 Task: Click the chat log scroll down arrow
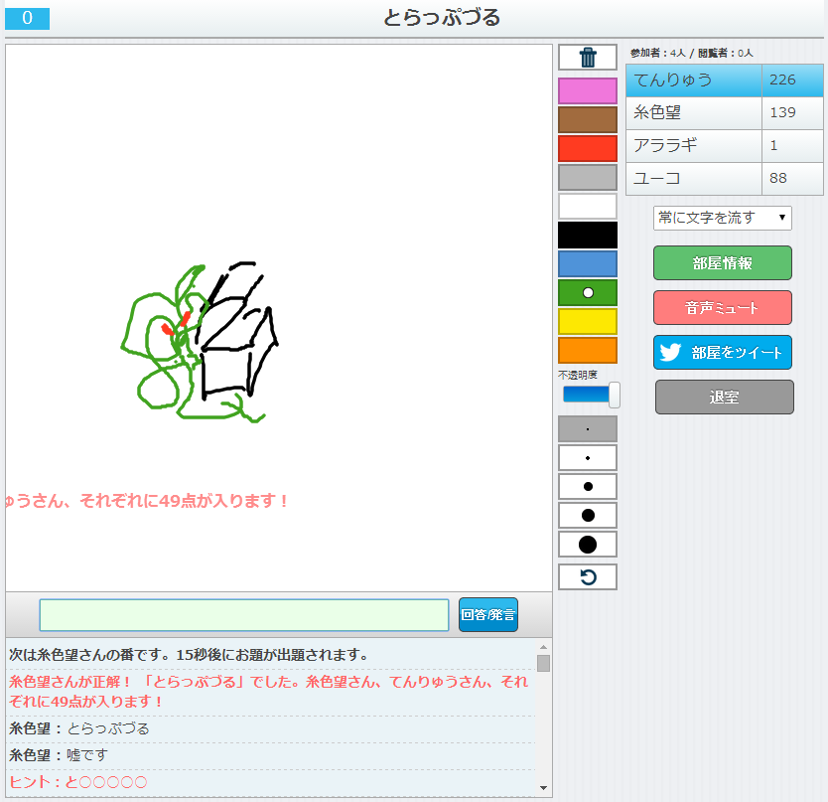[x=543, y=788]
